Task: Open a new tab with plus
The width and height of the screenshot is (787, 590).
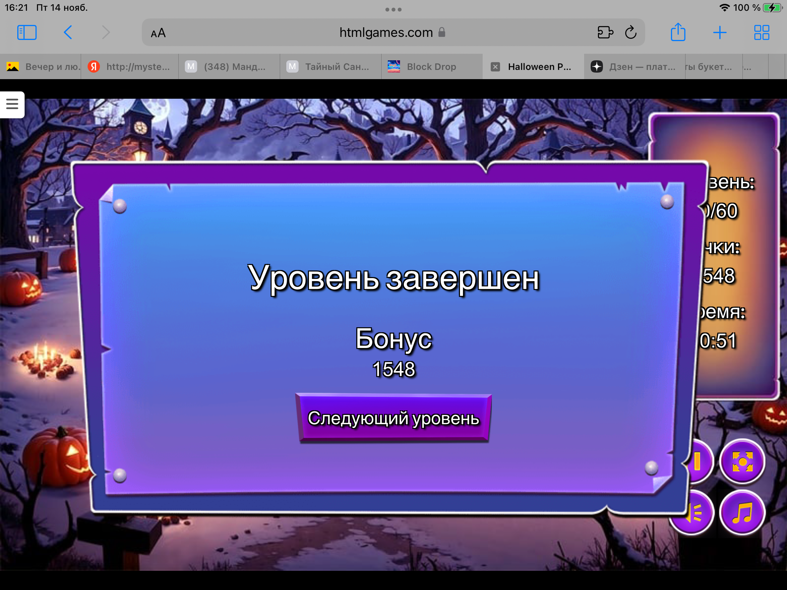Action: click(719, 33)
